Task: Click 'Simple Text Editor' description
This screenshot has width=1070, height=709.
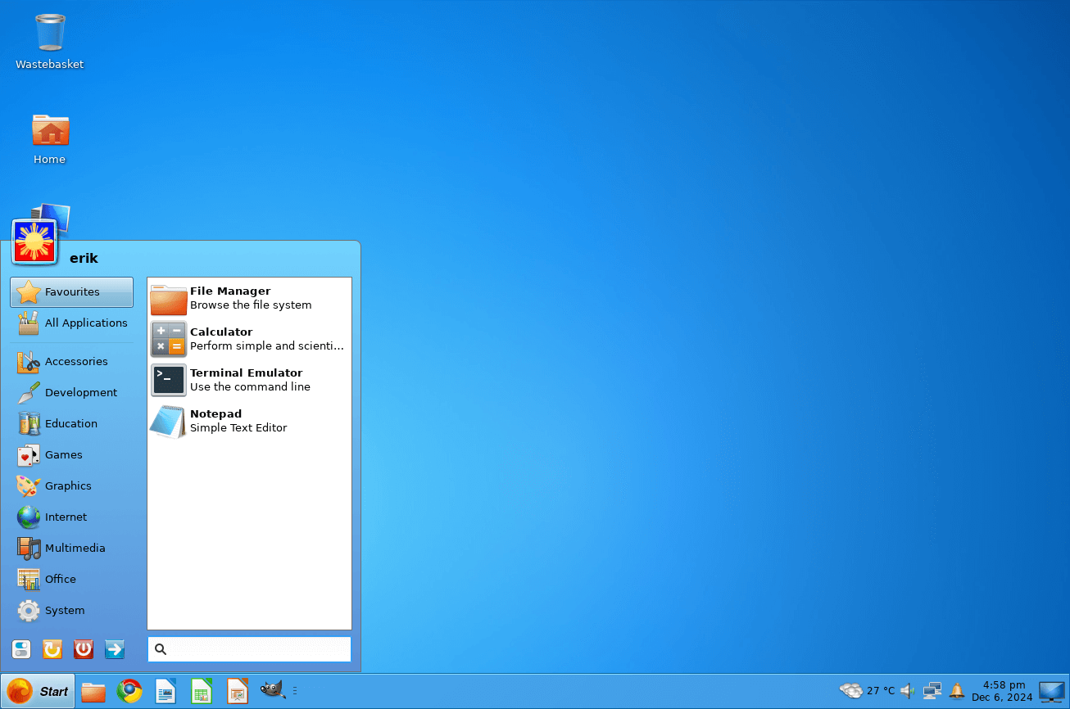Action: [x=238, y=428]
